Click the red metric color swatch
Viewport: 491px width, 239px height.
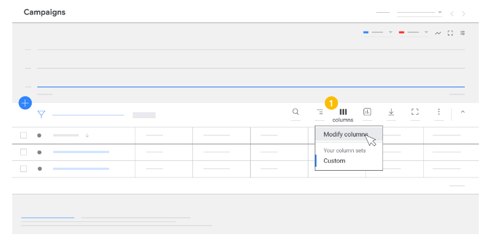(401, 32)
